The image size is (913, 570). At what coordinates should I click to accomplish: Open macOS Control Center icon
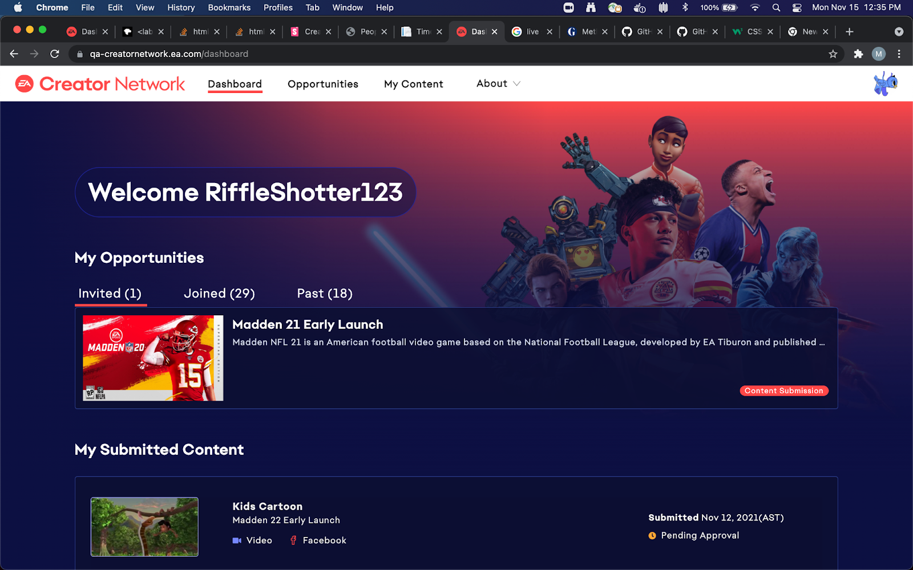tap(797, 7)
